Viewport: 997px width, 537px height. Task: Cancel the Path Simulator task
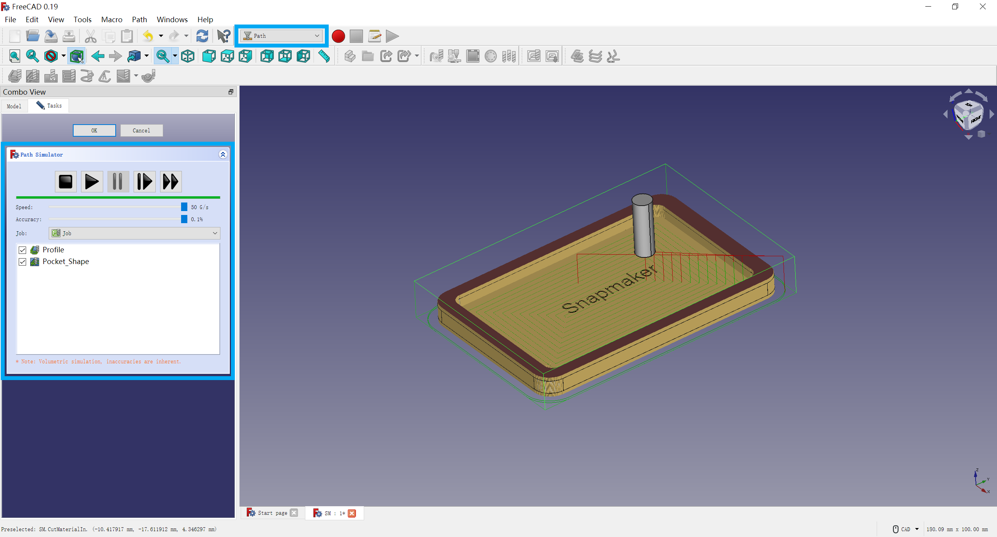(x=141, y=130)
